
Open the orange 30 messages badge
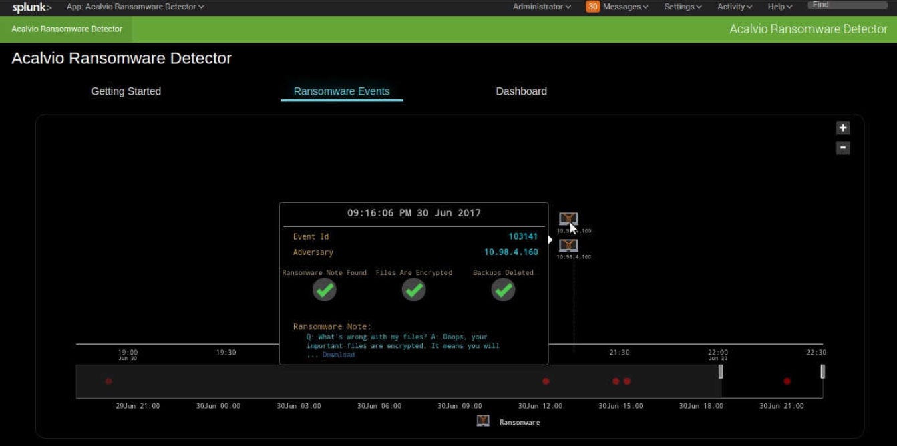tap(592, 7)
